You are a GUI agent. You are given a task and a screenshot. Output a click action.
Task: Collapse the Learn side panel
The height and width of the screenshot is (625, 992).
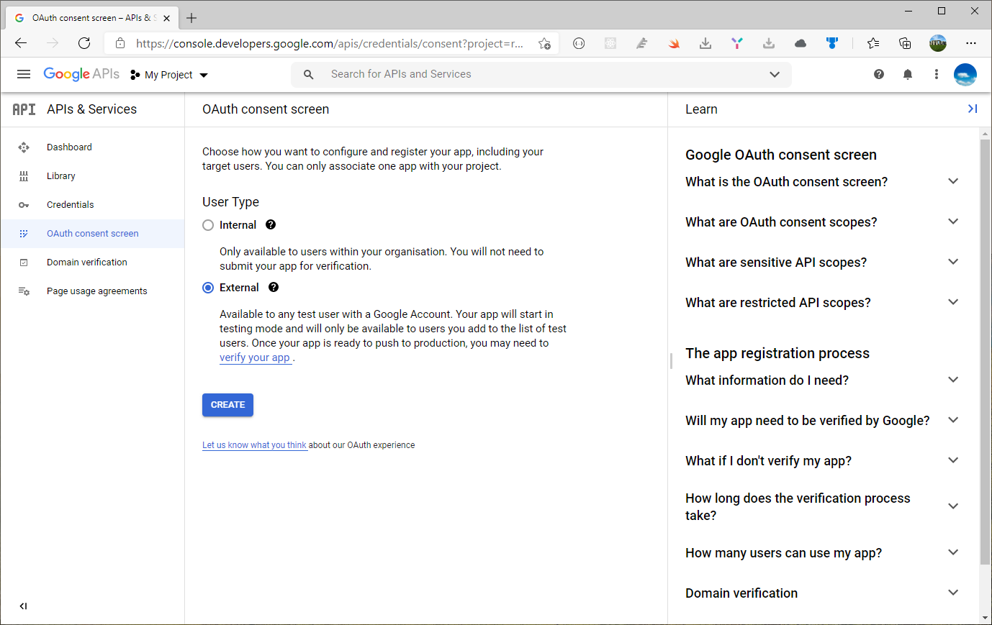[x=972, y=109]
